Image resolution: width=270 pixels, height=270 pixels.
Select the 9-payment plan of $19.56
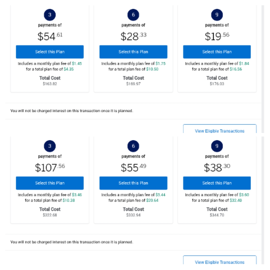[217, 52]
